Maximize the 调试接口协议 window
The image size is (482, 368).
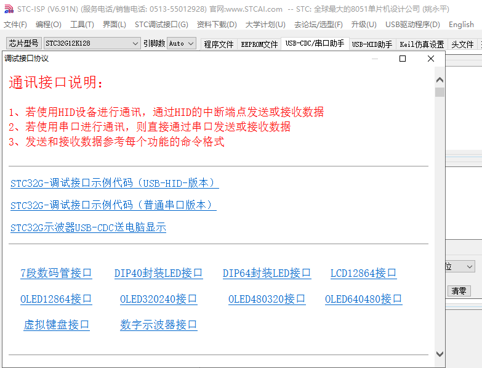403,59
